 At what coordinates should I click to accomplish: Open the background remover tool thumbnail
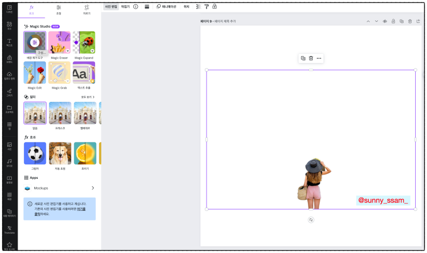tap(35, 43)
